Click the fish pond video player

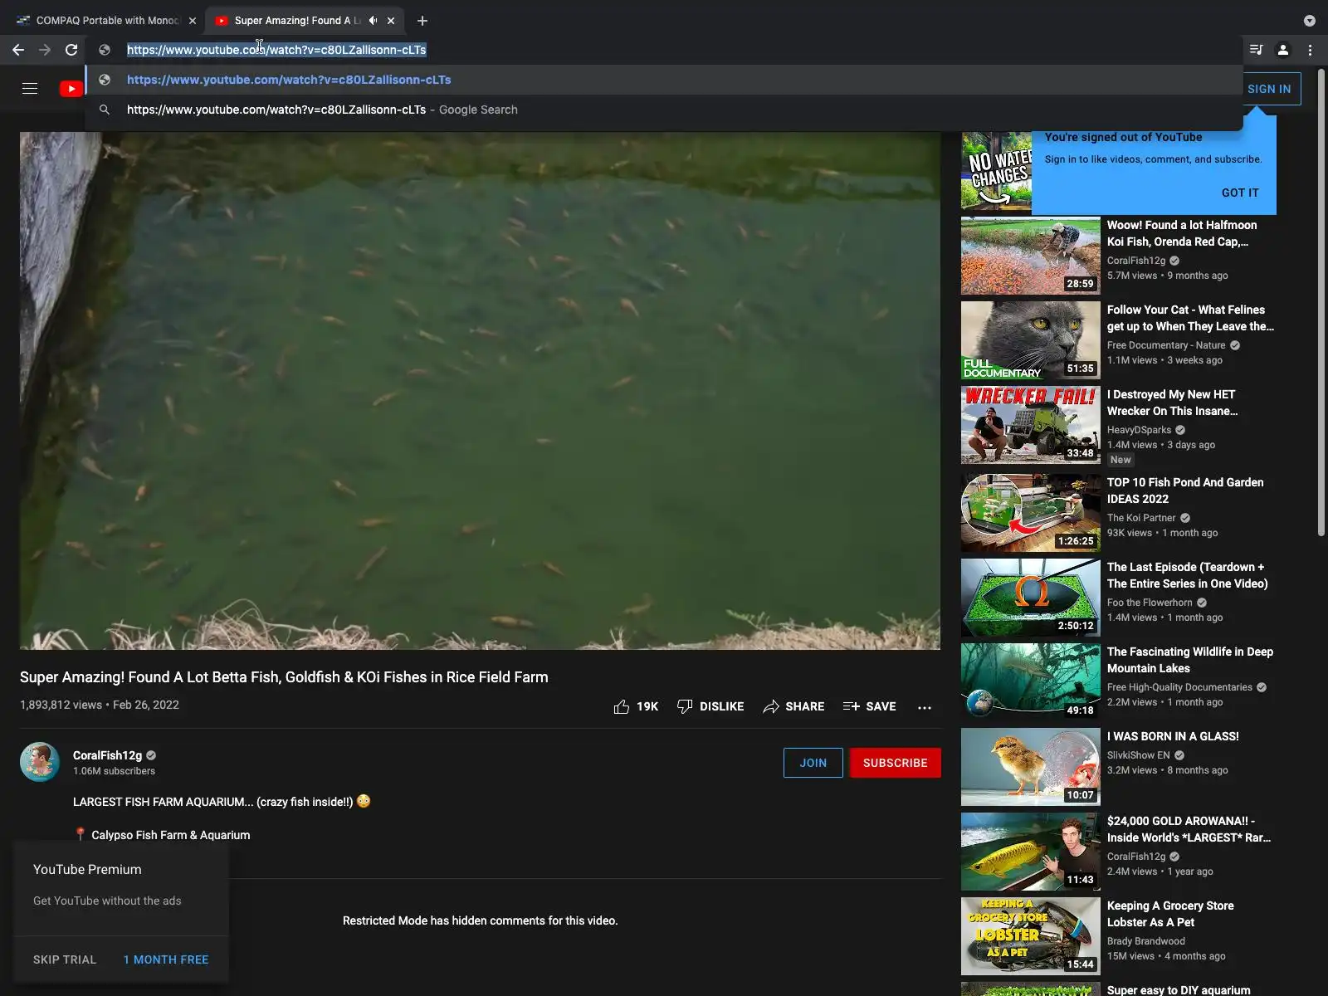click(x=480, y=391)
